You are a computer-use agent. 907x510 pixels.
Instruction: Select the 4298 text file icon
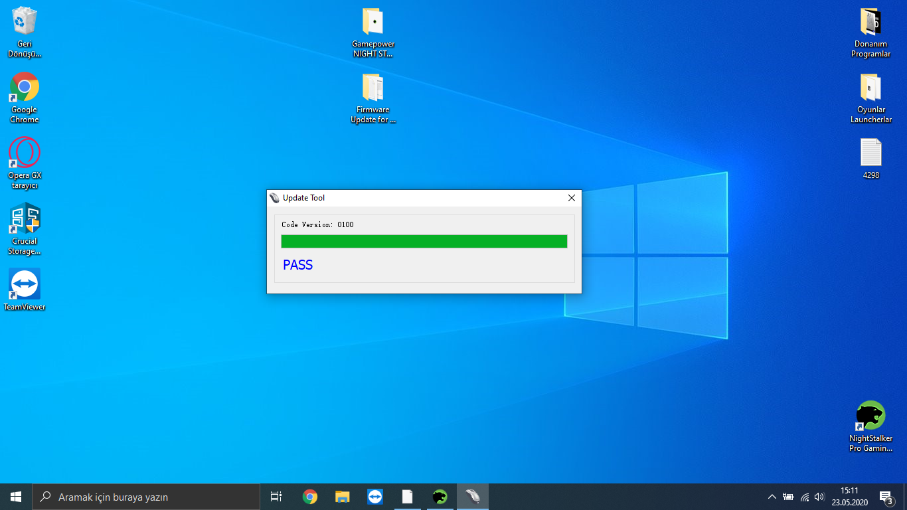870,159
